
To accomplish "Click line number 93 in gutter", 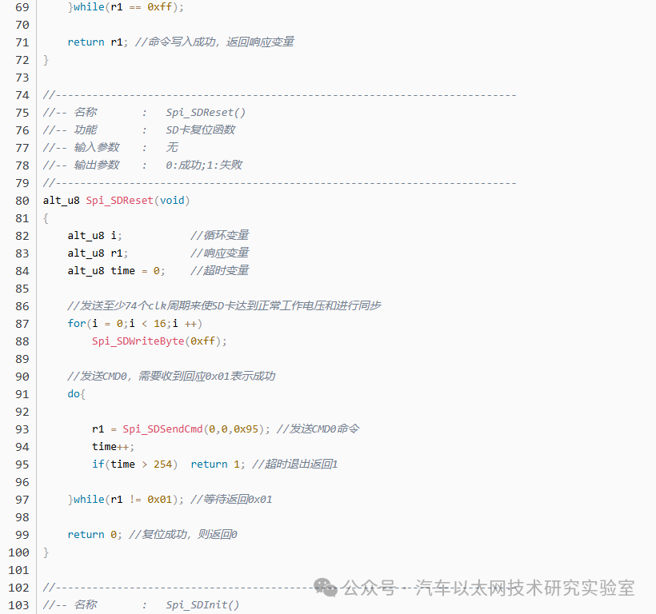I will (22, 429).
